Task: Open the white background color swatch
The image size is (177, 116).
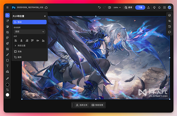Action: 8,95
